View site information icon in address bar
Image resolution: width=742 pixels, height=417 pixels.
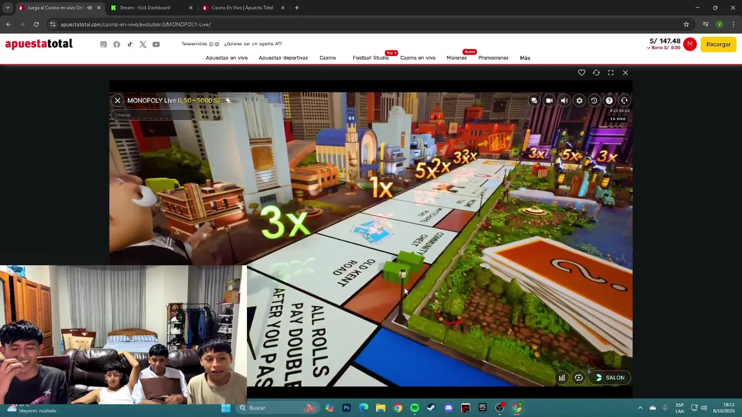pyautogui.click(x=53, y=24)
